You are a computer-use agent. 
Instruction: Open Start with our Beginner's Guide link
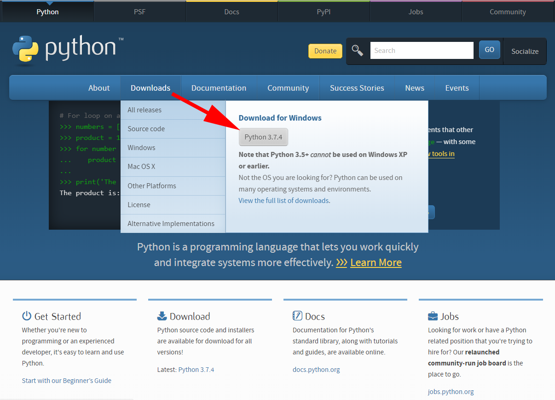coord(67,381)
